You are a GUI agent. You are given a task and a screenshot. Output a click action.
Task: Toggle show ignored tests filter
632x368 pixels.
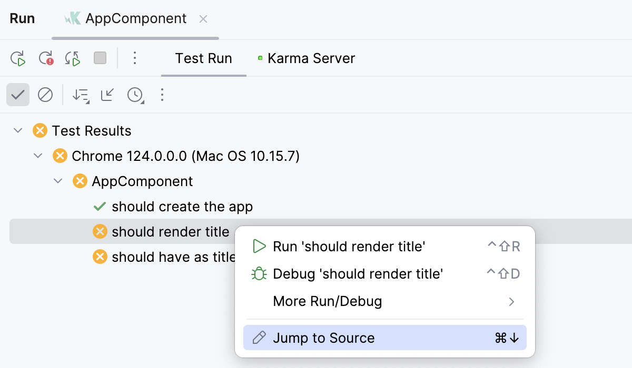(x=45, y=95)
